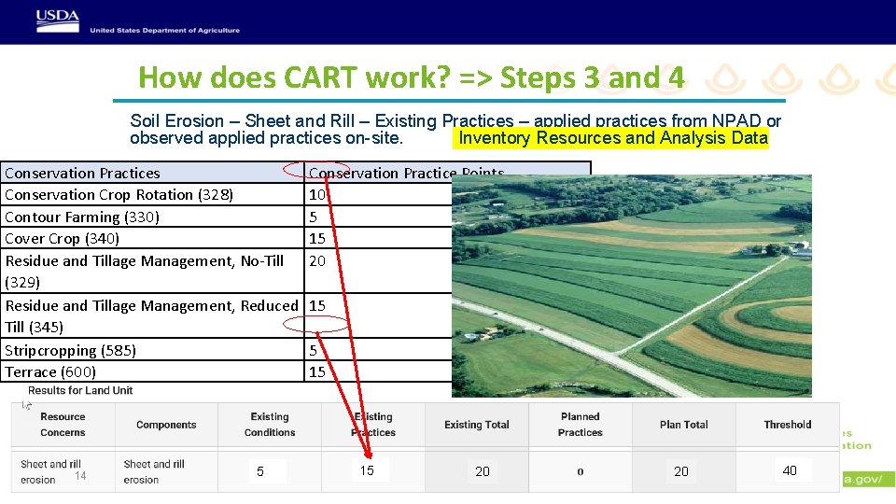Viewport: 896px width, 504px height.
Task: Click the United States Department of Agriculture text
Action: click(164, 30)
